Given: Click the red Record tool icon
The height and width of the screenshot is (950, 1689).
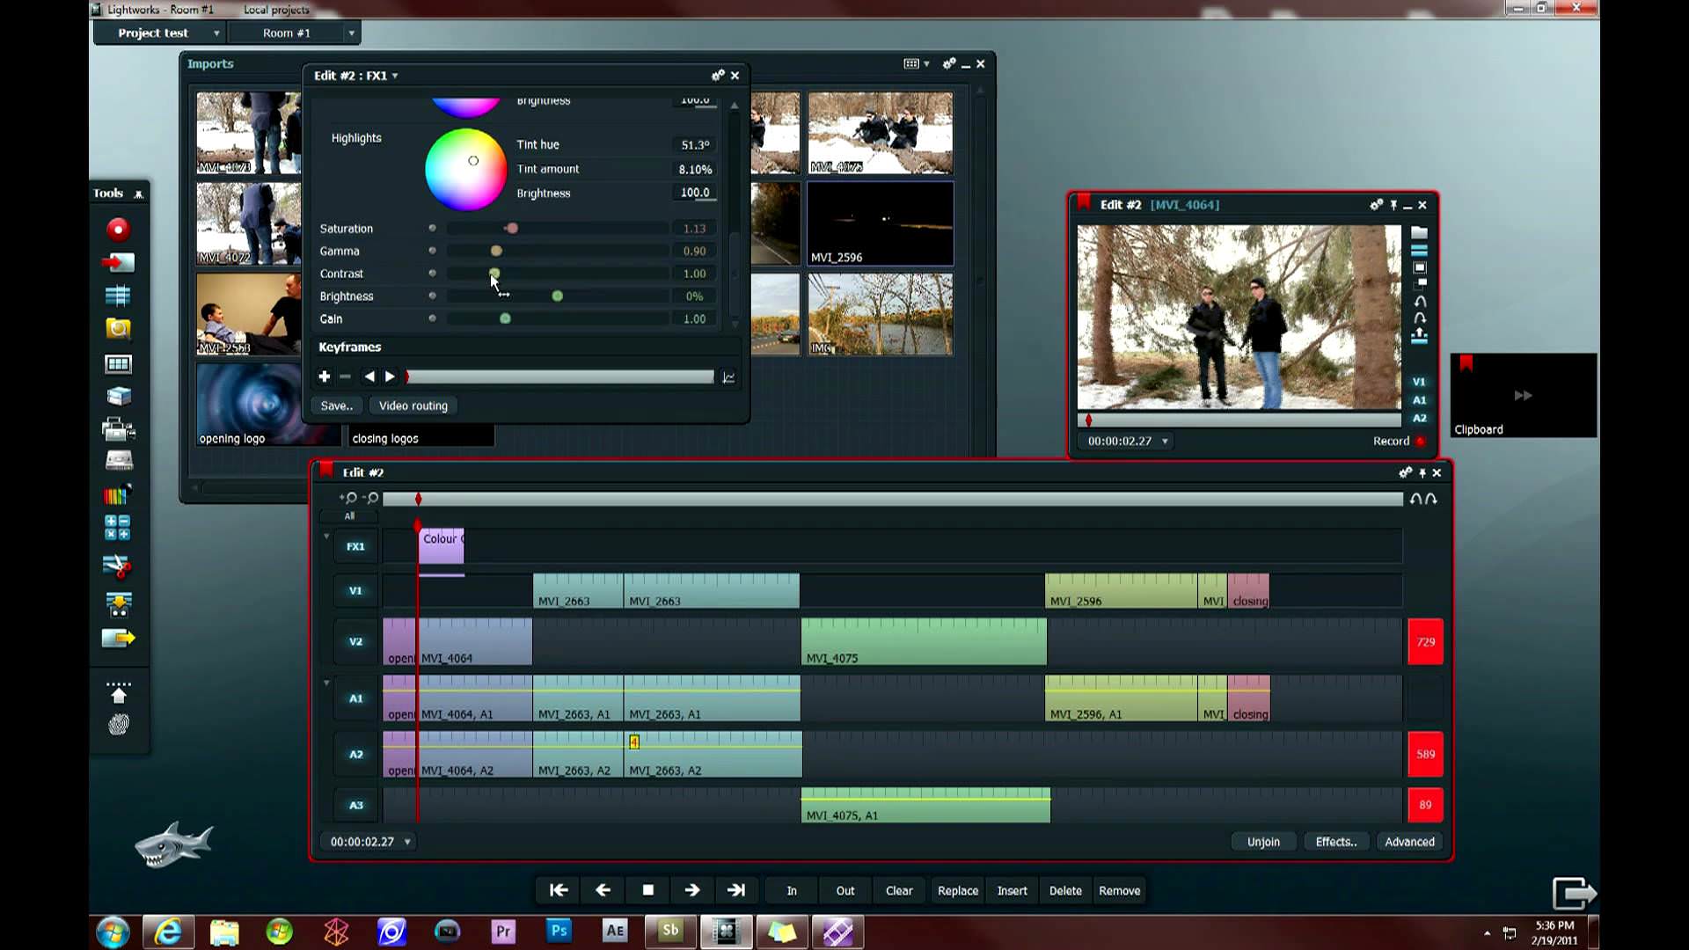Looking at the screenshot, I should 118,230.
